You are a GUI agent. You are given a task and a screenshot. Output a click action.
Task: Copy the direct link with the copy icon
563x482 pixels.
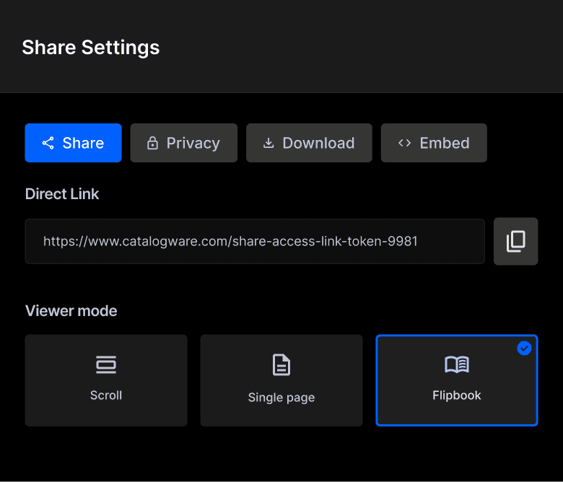(x=515, y=241)
